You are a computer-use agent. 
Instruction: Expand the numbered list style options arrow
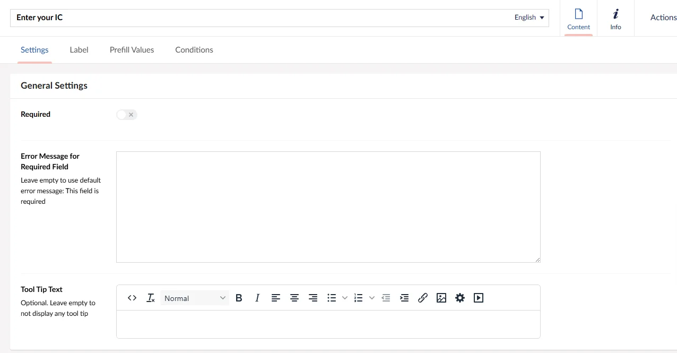[x=372, y=298]
